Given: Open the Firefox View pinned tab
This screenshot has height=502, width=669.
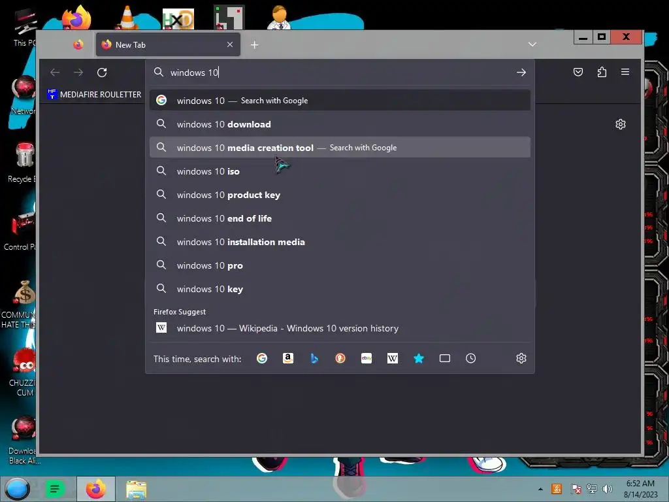Looking at the screenshot, I should pos(78,45).
